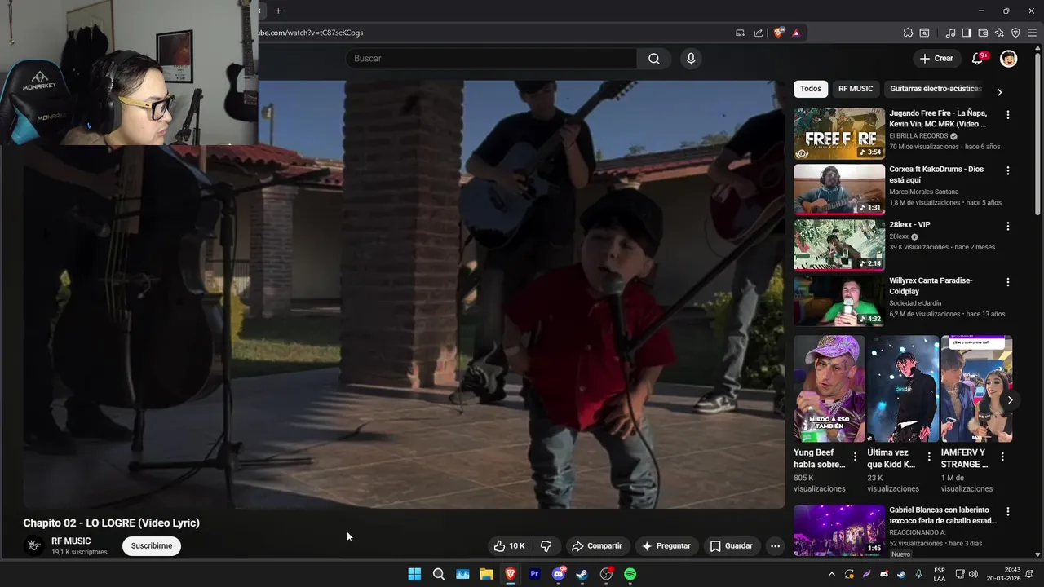Open options for Jugando Free Fire video
The image size is (1044, 587).
(x=1008, y=115)
